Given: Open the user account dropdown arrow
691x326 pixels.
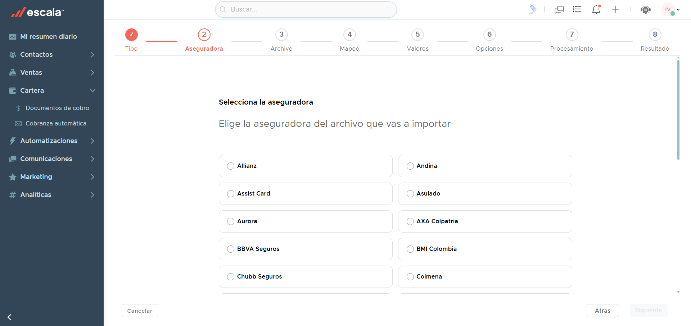Looking at the screenshot, I should [678, 10].
